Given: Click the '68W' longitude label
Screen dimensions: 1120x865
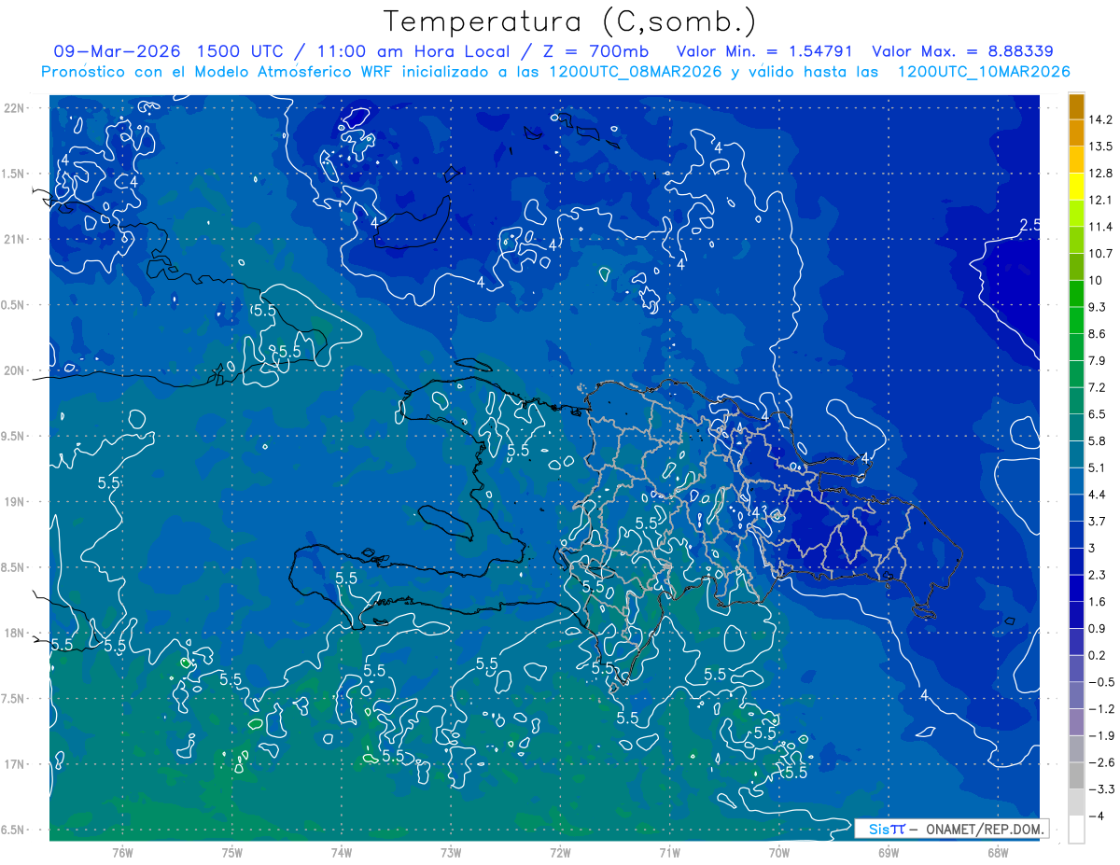Looking at the screenshot, I should pos(997,853).
